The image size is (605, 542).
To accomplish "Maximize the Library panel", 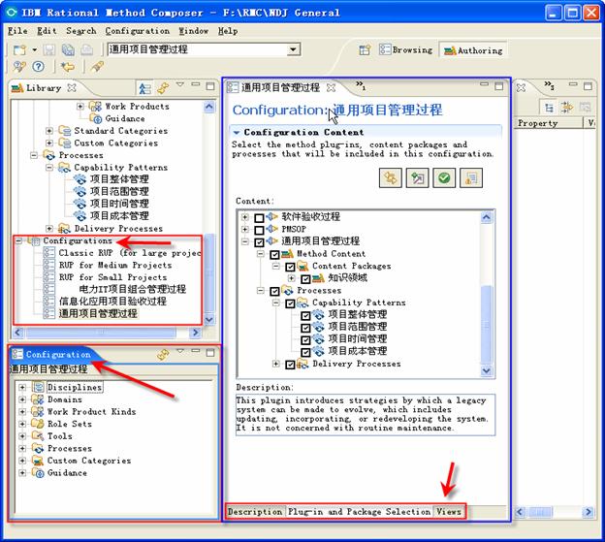I will (x=210, y=86).
